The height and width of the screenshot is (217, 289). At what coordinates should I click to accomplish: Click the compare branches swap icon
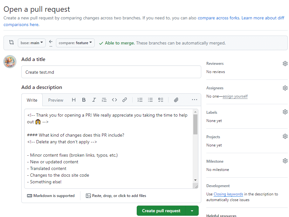[x=11, y=42]
